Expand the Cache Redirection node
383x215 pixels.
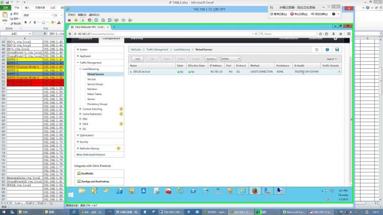click(80, 114)
